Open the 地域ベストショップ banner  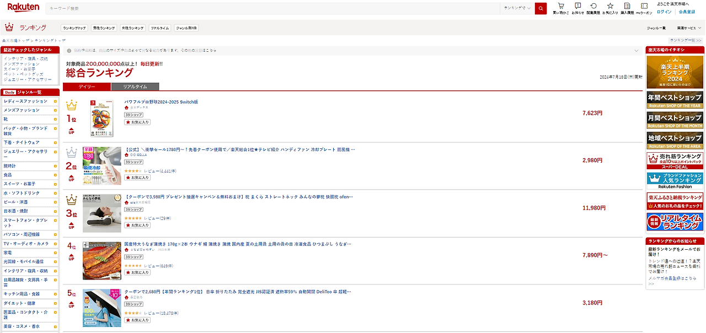click(x=675, y=141)
